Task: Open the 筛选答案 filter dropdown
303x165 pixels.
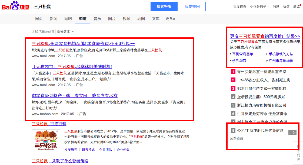Action: 65,32
